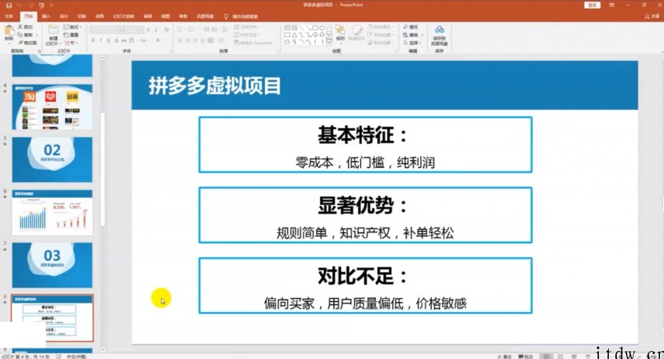Screen dimensions: 664x359
Task: Open the 版式 (Layout) dropdown
Action: tap(72, 27)
